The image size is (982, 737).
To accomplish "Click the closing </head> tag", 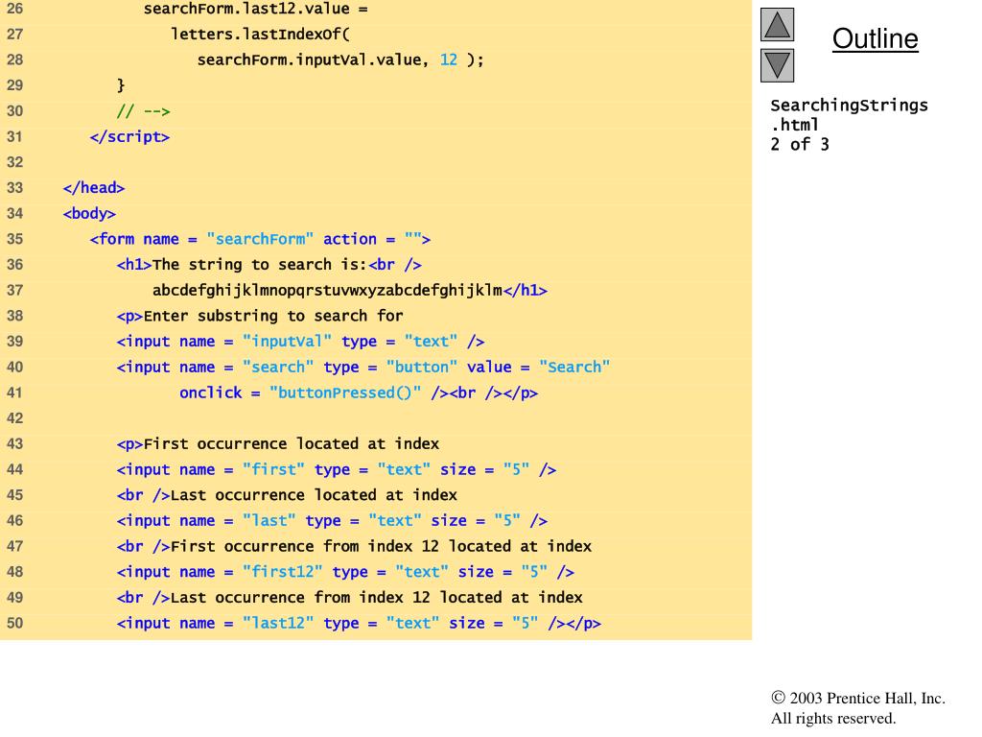I will pos(94,187).
